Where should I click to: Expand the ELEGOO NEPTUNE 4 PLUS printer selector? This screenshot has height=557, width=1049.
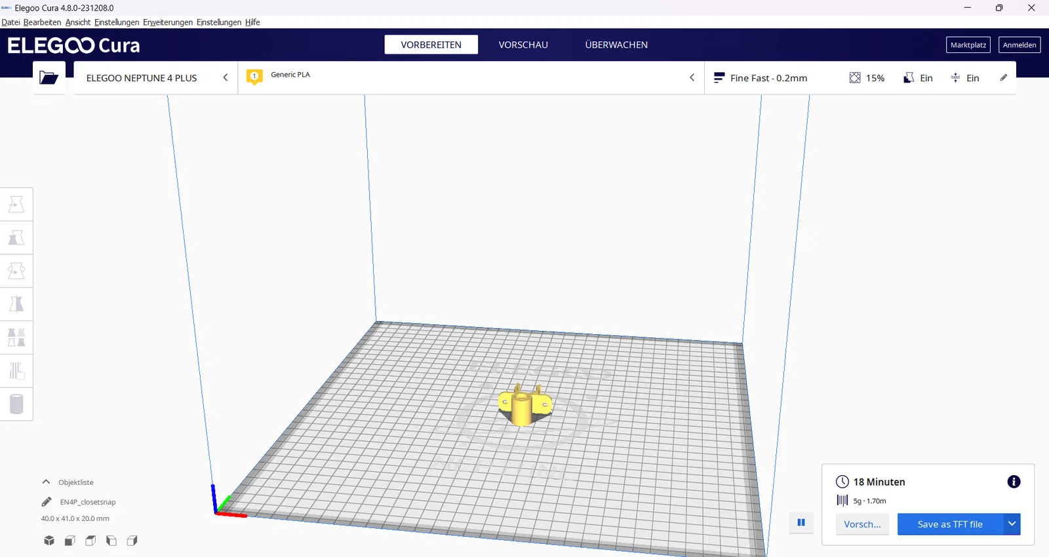pos(155,78)
